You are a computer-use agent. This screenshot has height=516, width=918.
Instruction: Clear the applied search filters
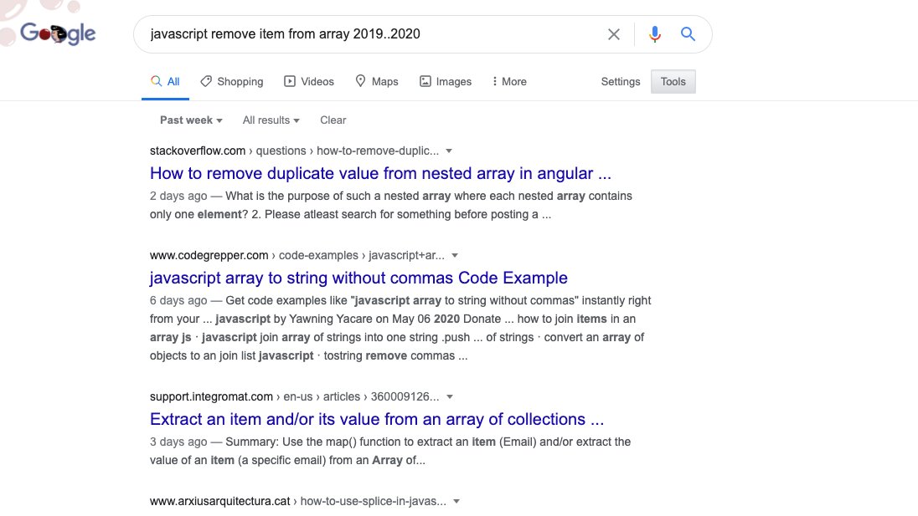coord(333,120)
